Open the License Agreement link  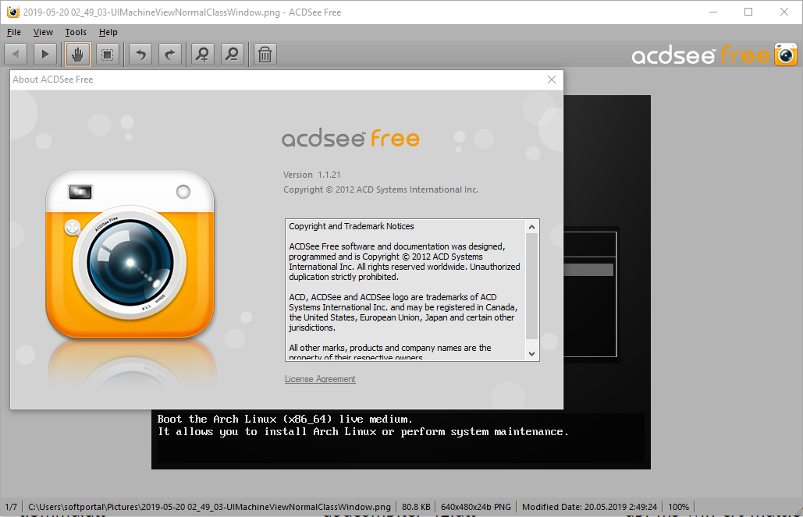click(320, 379)
